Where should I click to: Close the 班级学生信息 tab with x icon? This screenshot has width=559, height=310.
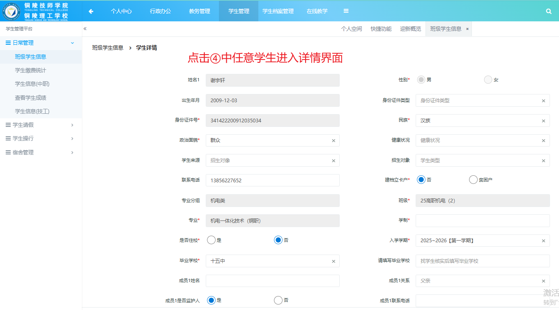click(467, 29)
